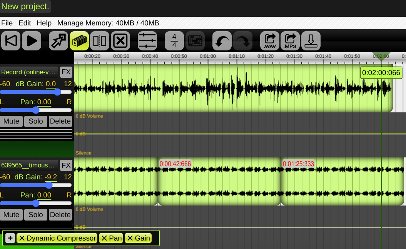Click the Record track 0 dB volume line
406x249 pixels.
click(240, 134)
